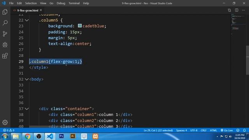Image resolution: width=249 pixels, height=140 pixels.
Task: Open the Terminal menu
Action: (74, 3)
